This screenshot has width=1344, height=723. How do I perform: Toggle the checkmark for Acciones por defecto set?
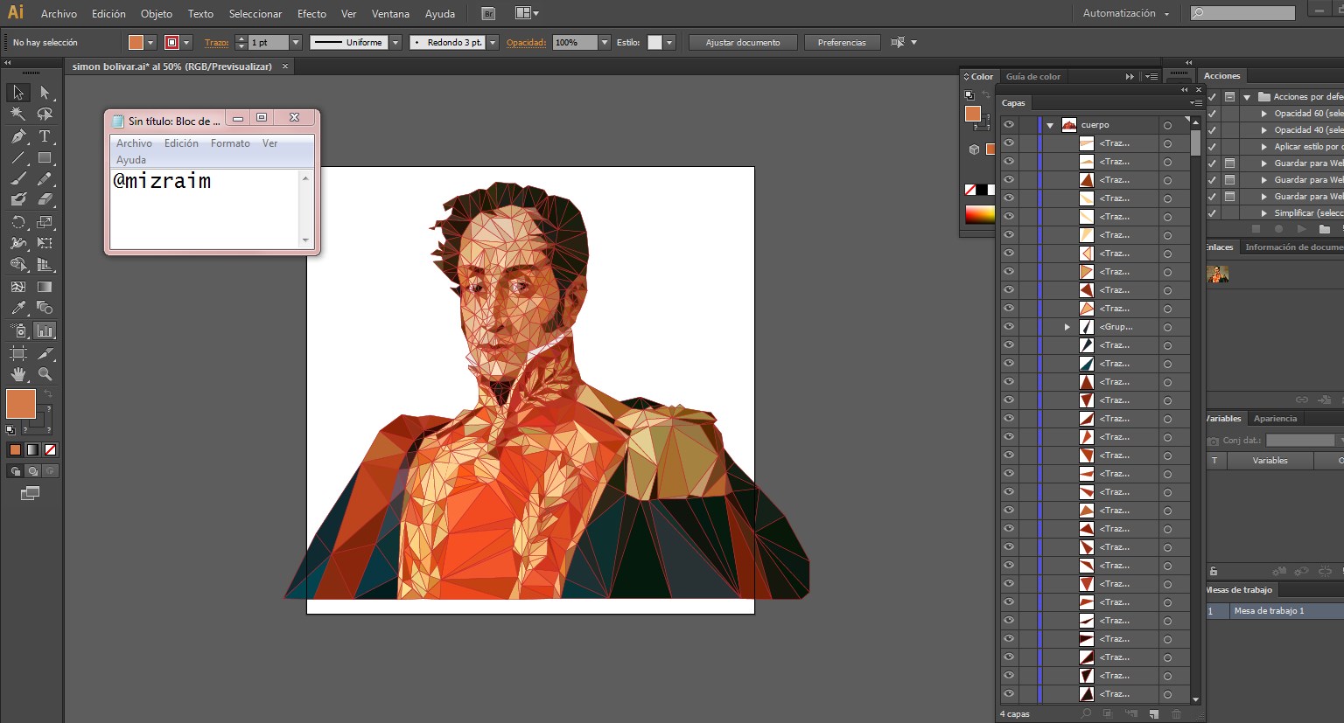click(1212, 97)
